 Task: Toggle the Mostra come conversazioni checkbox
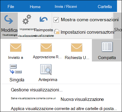(x=56, y=20)
